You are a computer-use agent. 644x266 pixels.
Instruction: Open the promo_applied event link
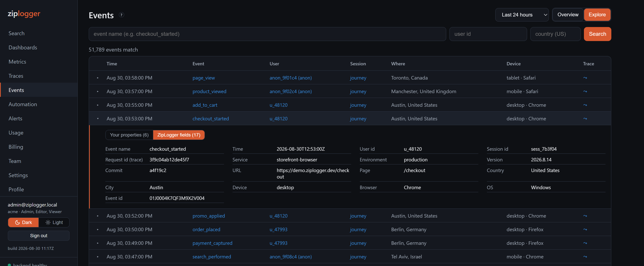209,216
